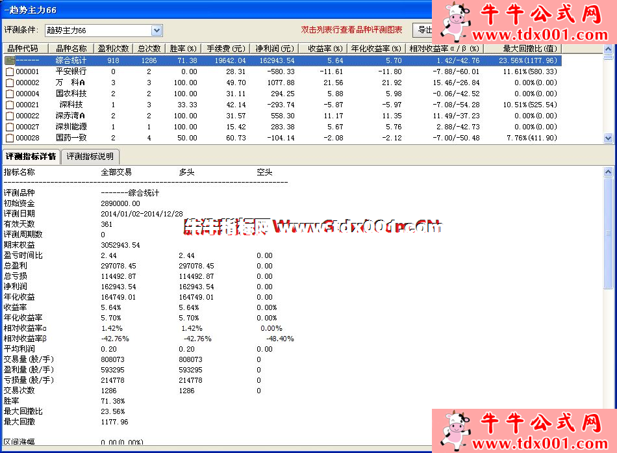617x453 pixels.
Task: Click the 交易次数 all-trades value 1286
Action: pyautogui.click(x=108, y=391)
